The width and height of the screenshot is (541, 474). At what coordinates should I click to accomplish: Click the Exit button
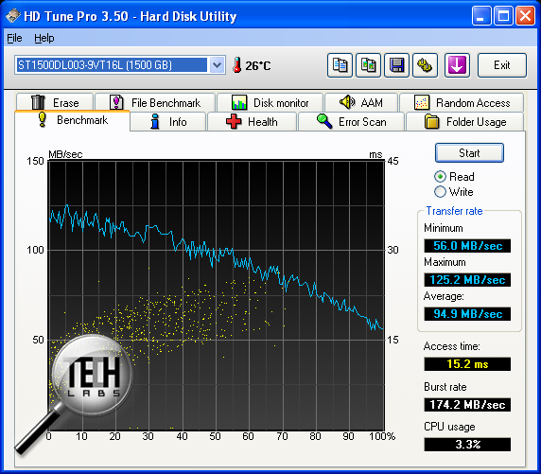[x=502, y=65]
